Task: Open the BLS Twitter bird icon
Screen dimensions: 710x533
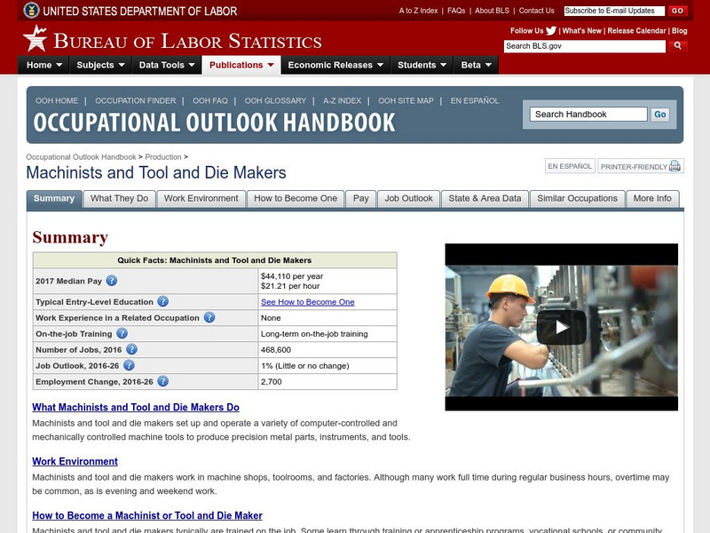Action: pyautogui.click(x=551, y=31)
